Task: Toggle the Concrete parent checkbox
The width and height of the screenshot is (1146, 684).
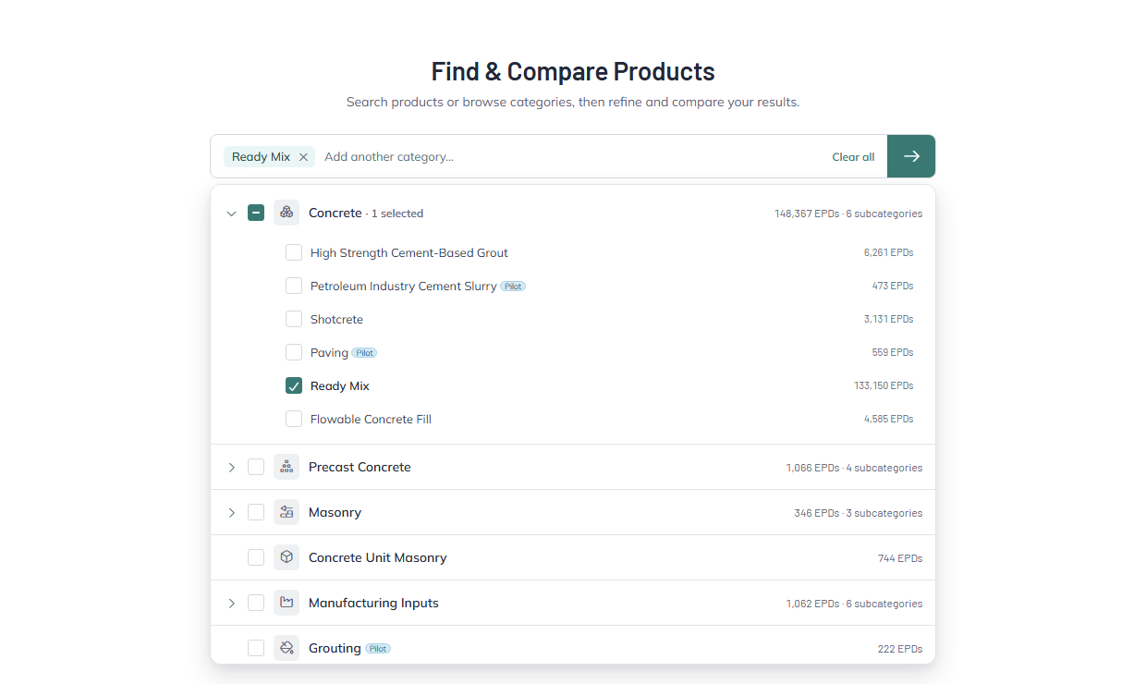Action: click(x=256, y=213)
